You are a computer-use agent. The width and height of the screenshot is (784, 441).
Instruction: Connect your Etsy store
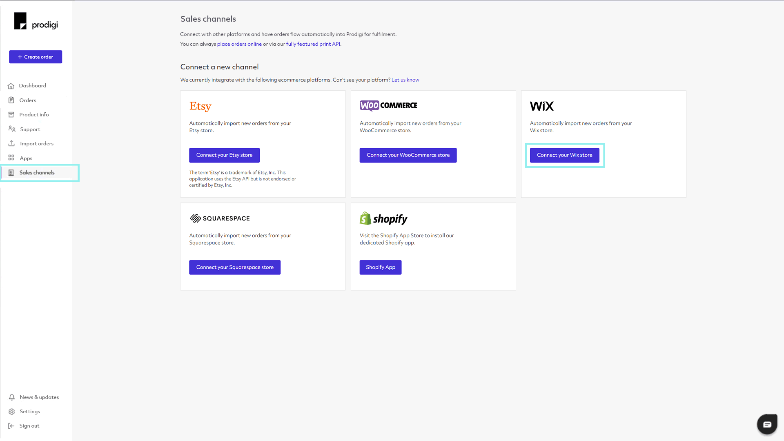224,155
